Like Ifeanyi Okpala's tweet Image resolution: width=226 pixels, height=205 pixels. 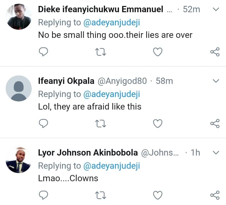[x=157, y=124]
